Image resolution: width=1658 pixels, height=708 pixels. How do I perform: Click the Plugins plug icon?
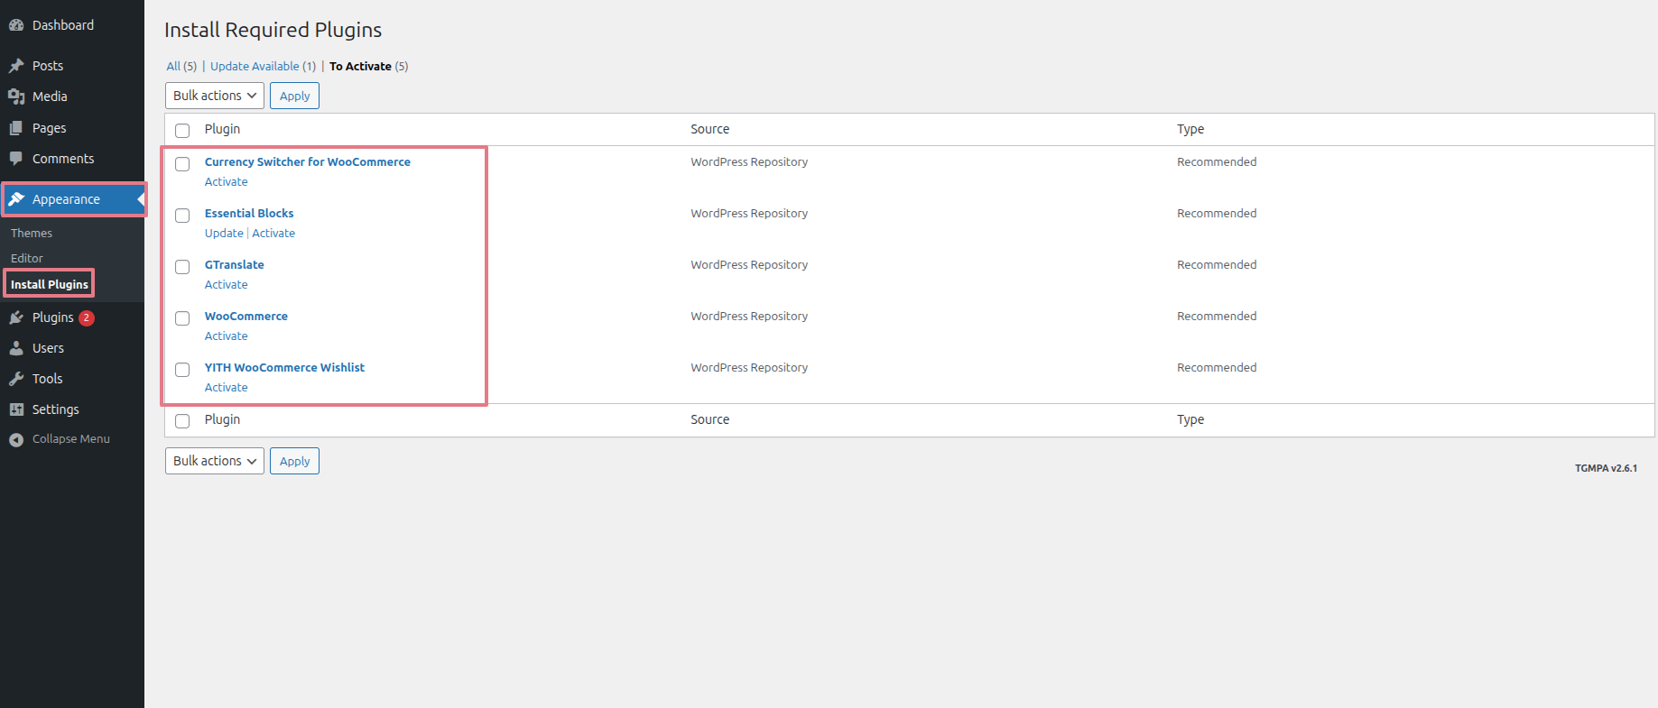click(16, 317)
